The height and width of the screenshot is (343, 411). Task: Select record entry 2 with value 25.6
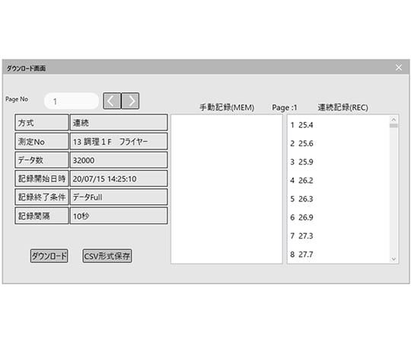coord(301,143)
